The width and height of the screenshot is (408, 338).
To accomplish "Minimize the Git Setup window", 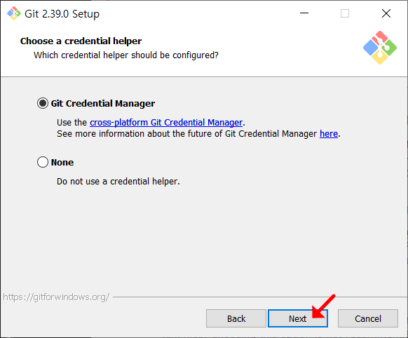I will pyautogui.click(x=304, y=13).
